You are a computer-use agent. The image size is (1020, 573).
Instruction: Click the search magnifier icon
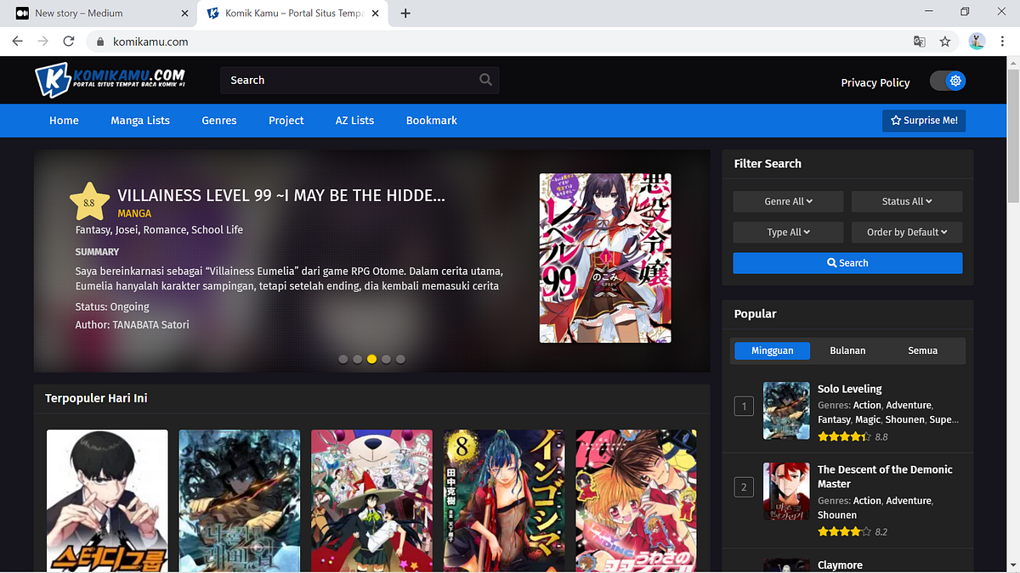[485, 80]
